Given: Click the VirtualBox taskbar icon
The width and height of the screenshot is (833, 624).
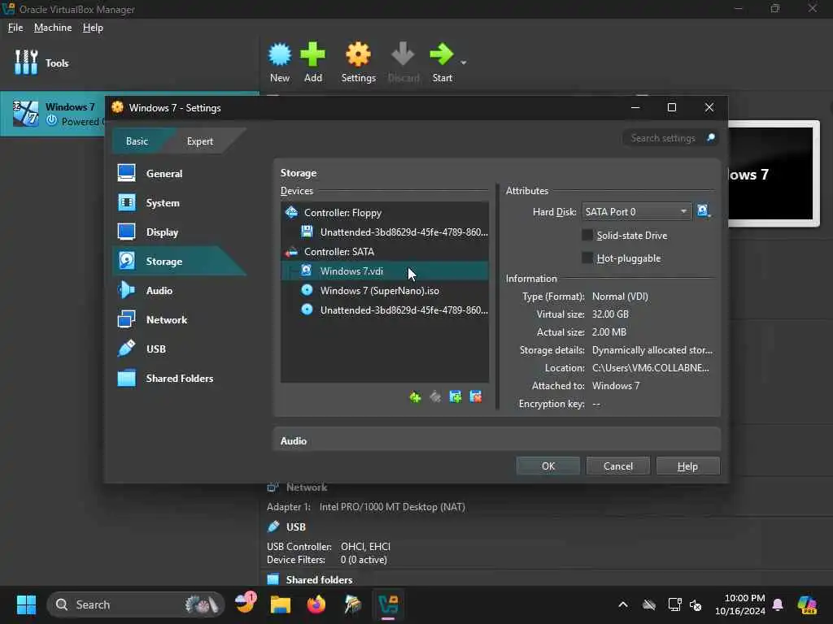Looking at the screenshot, I should point(388,604).
